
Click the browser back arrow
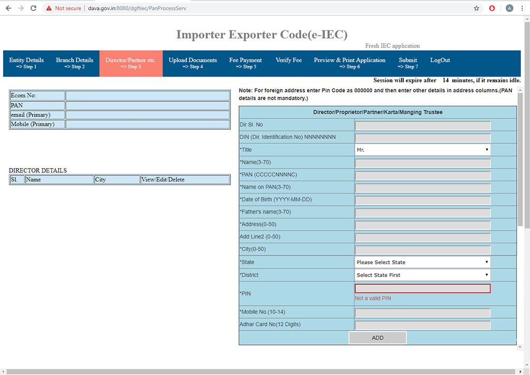(x=8, y=8)
